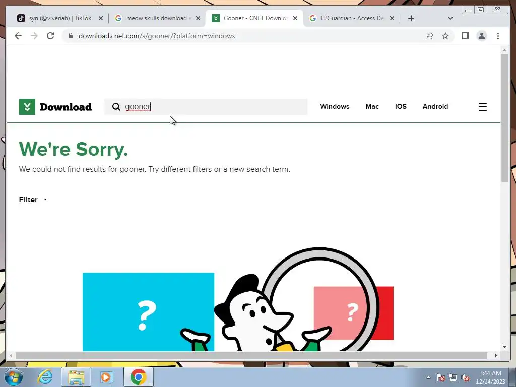
Task: Open the network tray icon
Action: (x=453, y=377)
